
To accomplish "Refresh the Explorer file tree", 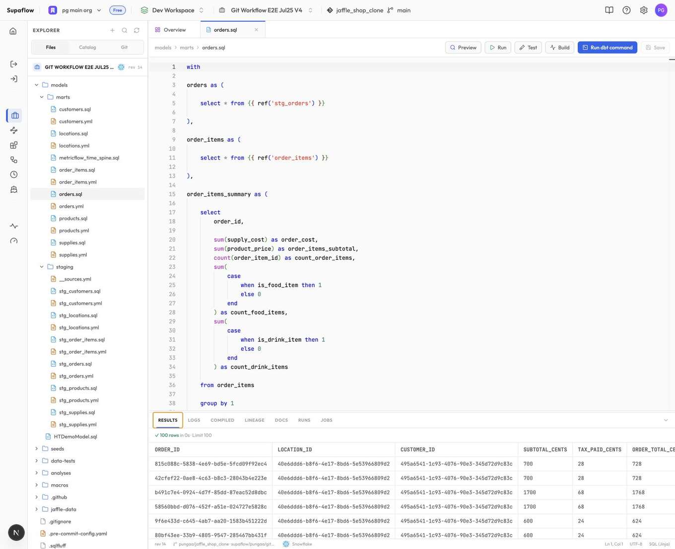I will point(136,30).
